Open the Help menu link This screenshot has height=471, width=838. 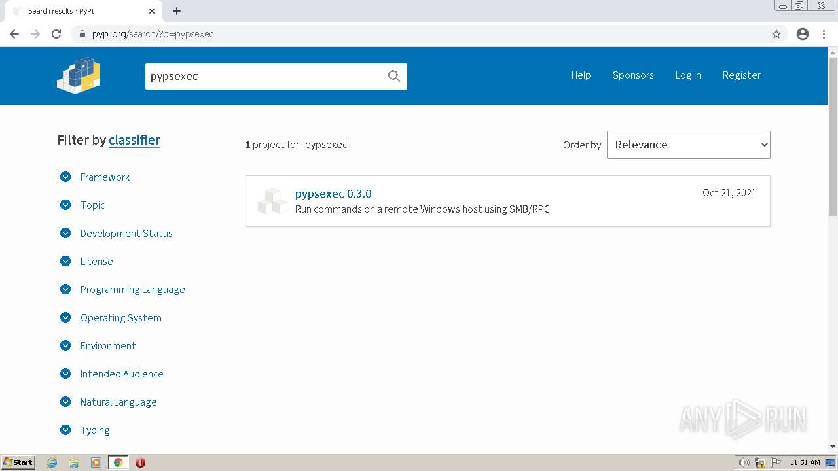(581, 75)
